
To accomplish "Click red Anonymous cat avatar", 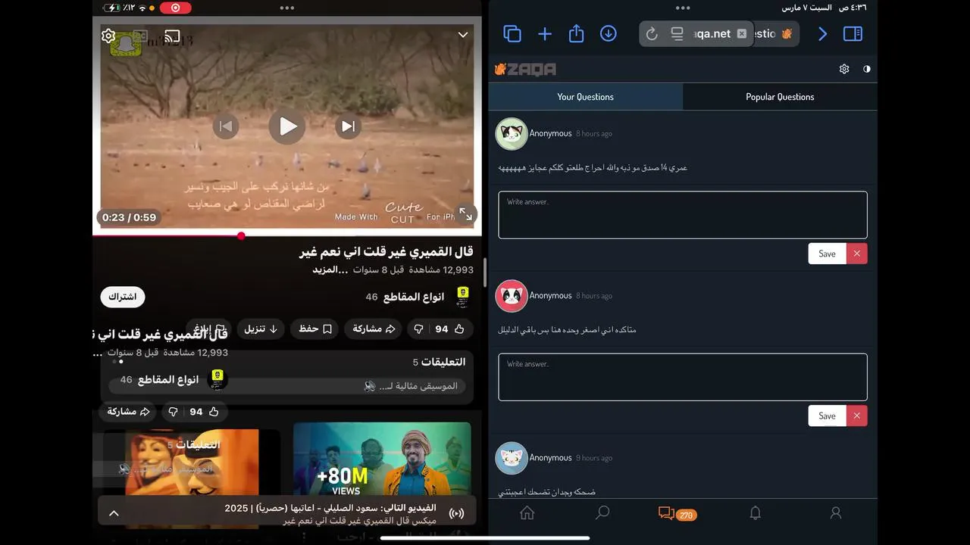I will 512,296.
